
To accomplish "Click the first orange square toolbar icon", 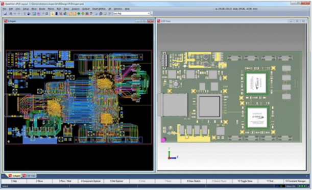I will [x=70, y=14].
